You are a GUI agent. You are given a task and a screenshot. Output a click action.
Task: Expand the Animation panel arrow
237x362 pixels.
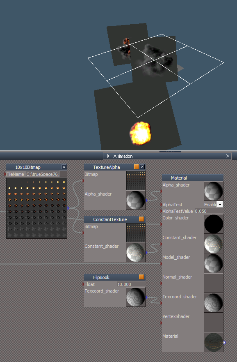pos(108,156)
